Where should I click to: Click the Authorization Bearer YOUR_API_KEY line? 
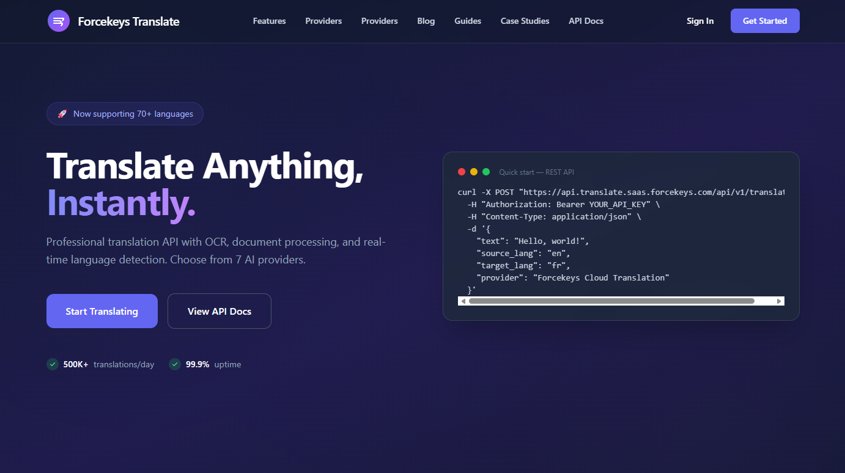click(x=564, y=204)
